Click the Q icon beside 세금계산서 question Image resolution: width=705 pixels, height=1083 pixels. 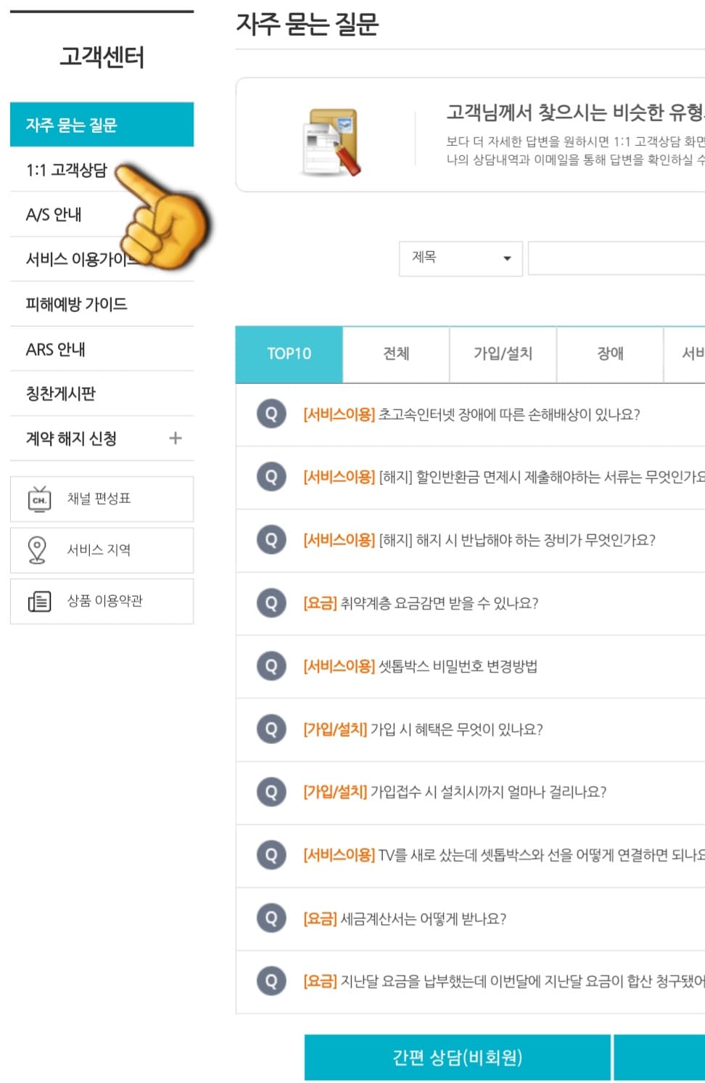coord(271,918)
